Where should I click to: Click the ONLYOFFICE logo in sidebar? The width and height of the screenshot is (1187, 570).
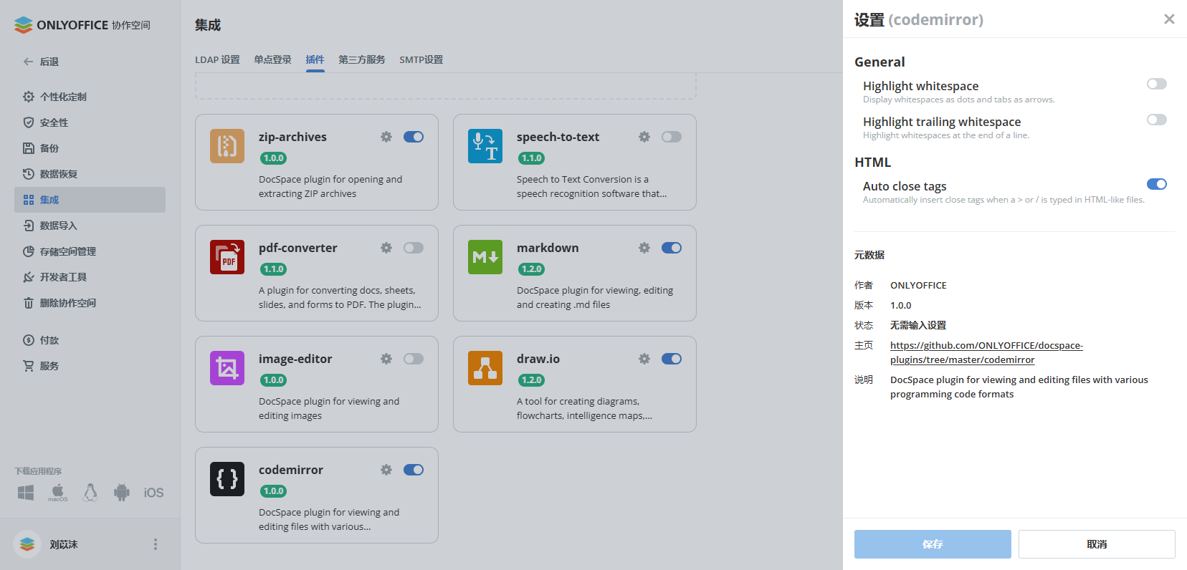point(82,25)
